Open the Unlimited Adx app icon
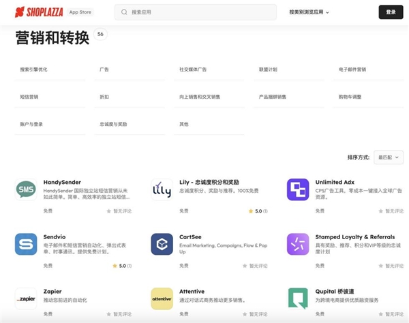Image resolution: width=409 pixels, height=323 pixels. [298, 189]
